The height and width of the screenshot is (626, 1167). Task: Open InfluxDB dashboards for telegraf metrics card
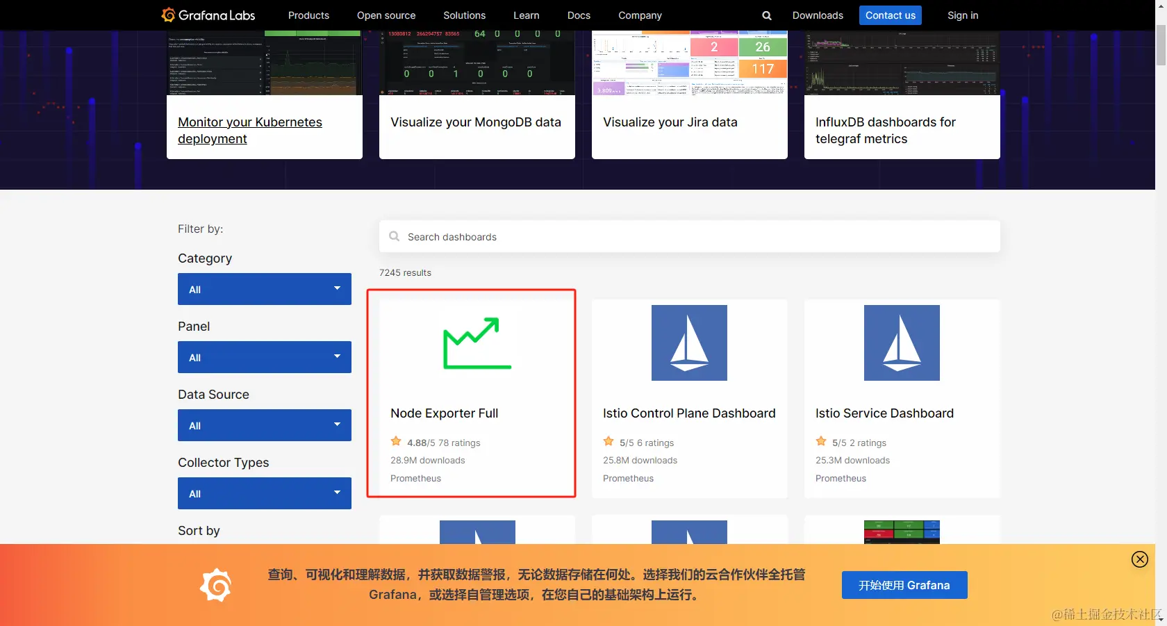click(886, 131)
